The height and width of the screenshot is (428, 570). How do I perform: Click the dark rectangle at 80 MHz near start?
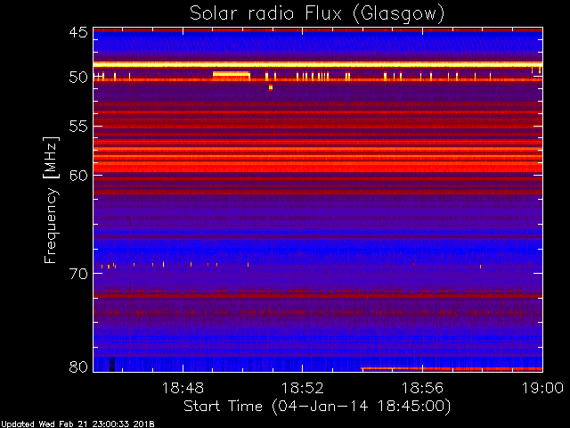coord(112,365)
